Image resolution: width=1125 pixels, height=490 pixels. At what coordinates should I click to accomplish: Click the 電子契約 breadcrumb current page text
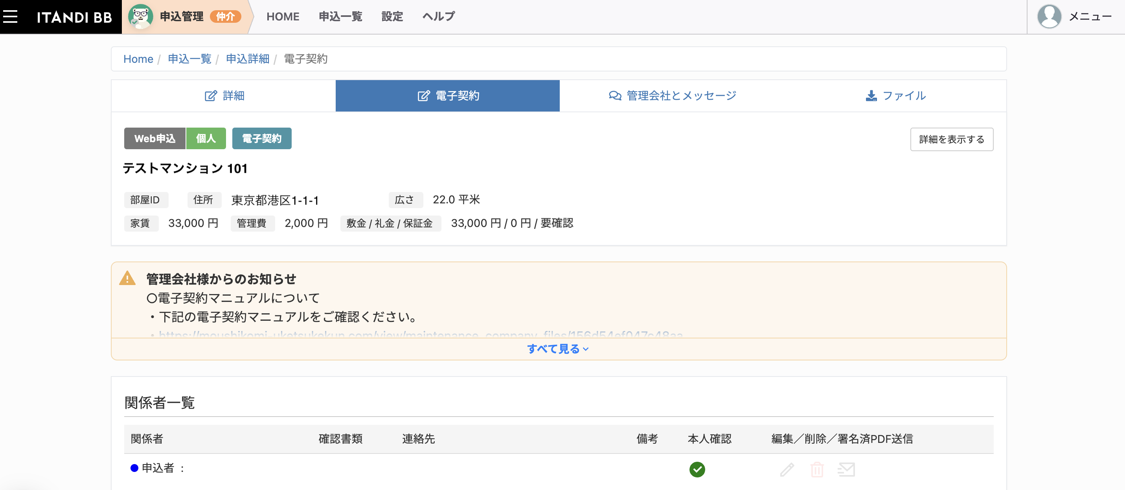tap(306, 59)
